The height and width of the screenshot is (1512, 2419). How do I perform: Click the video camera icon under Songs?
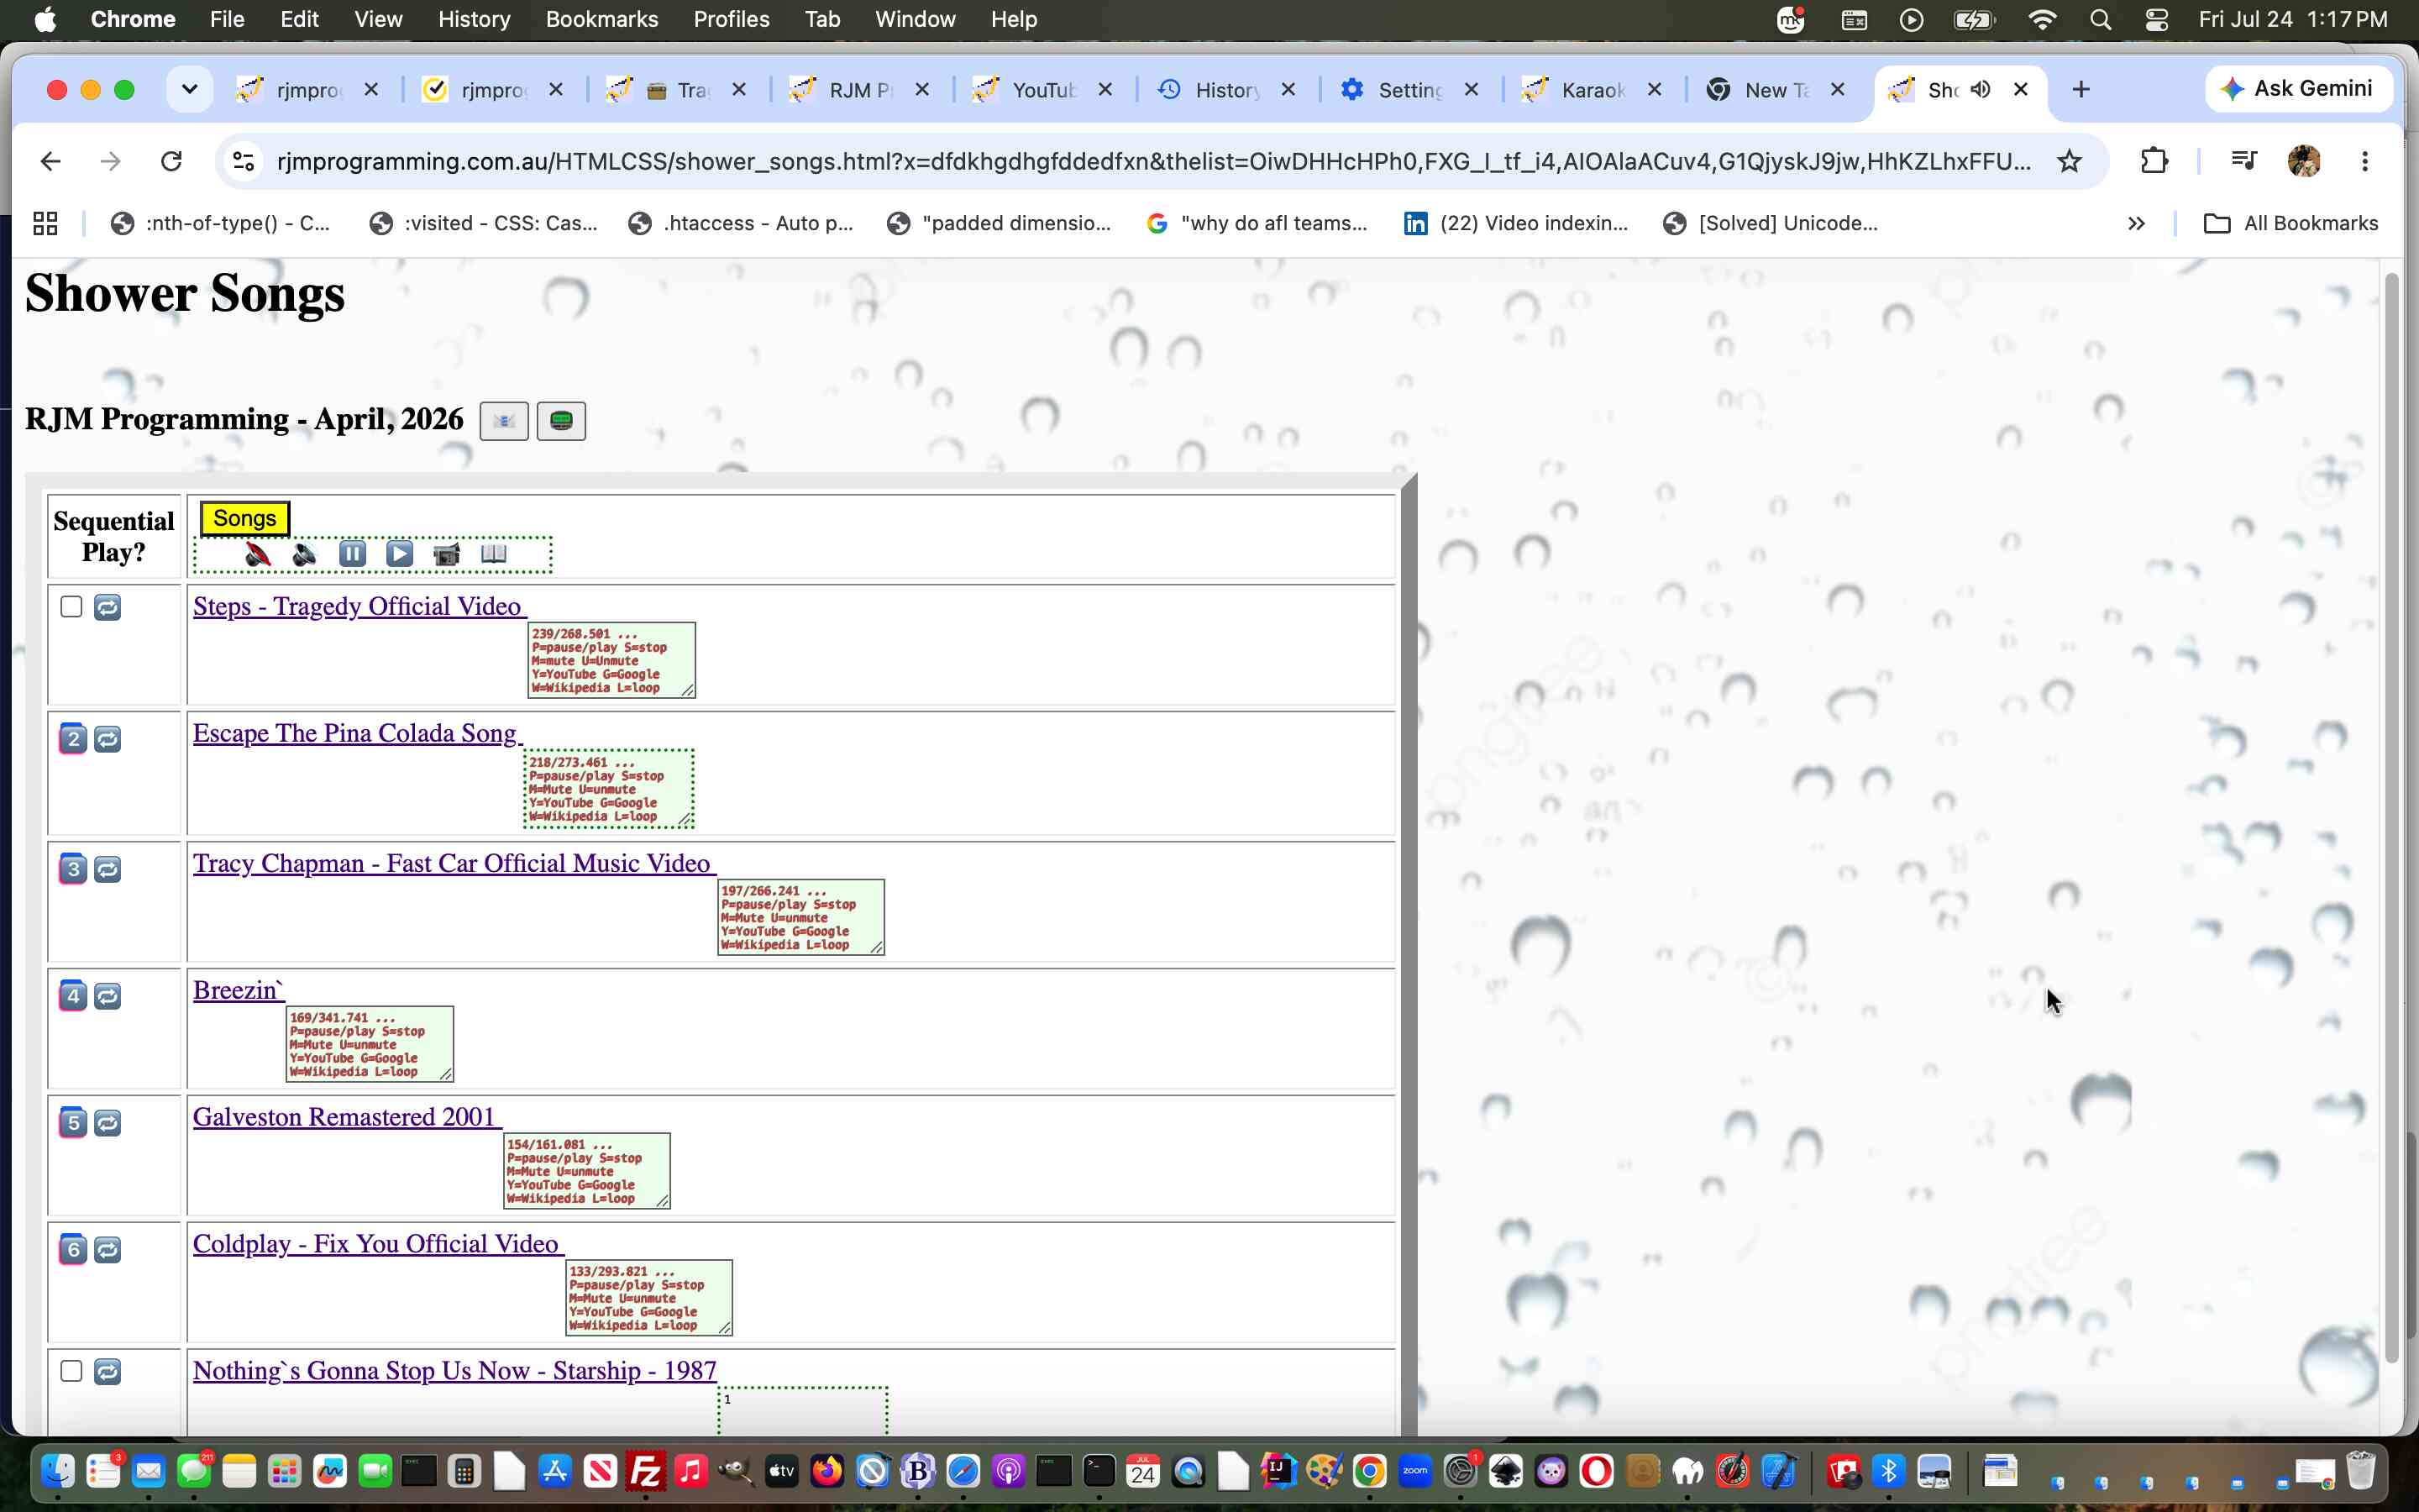[x=447, y=554]
